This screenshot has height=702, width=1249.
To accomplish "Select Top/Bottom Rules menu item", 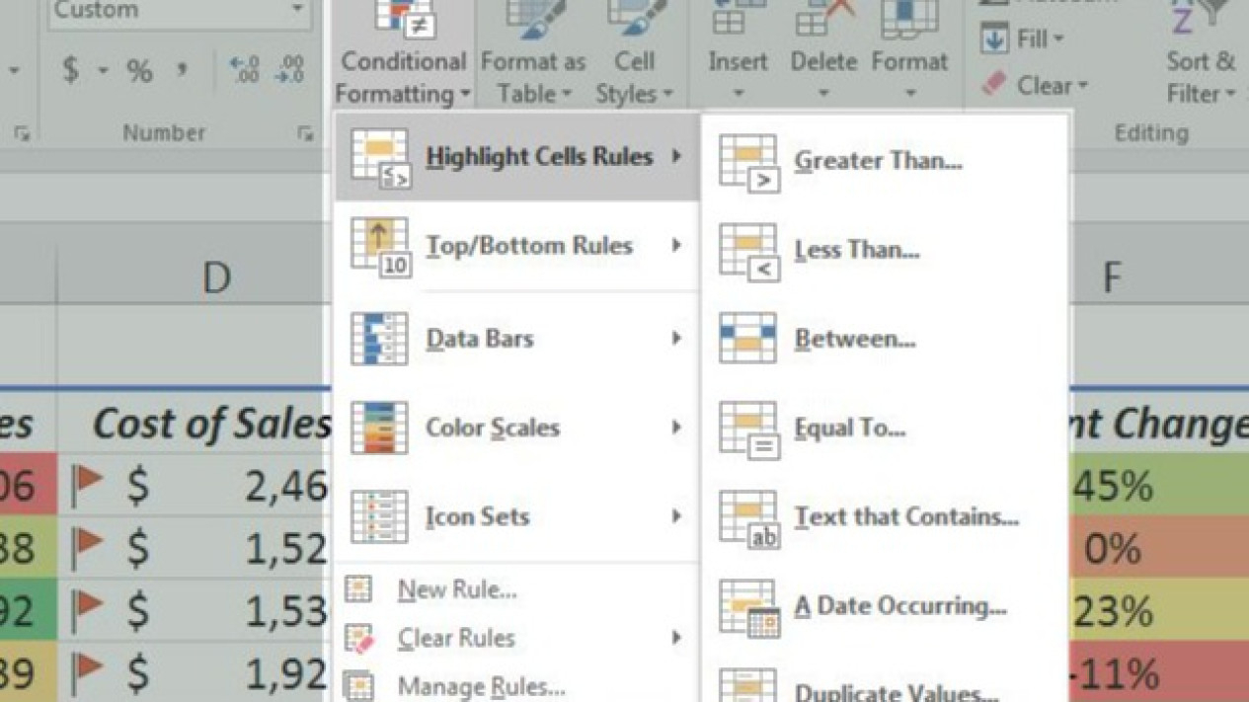I will point(517,246).
